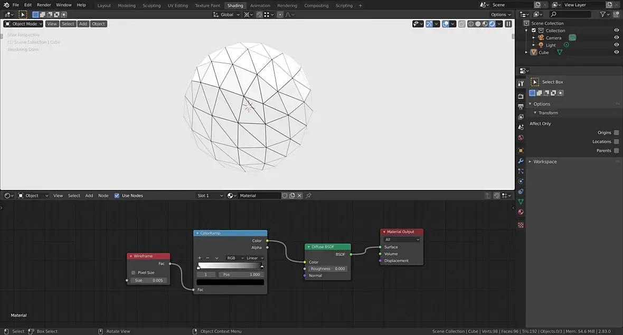Open the Object Mode dropdown
This screenshot has height=335, width=623.
23,24
